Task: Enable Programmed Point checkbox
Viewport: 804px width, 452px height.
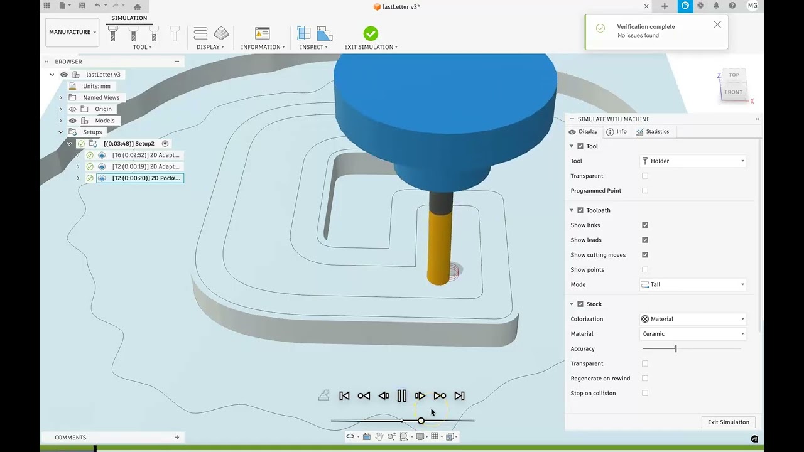Action: 645,191
